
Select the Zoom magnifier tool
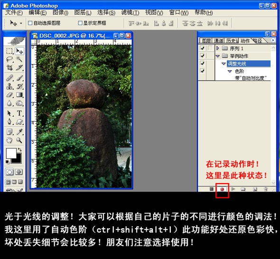(x=19, y=140)
